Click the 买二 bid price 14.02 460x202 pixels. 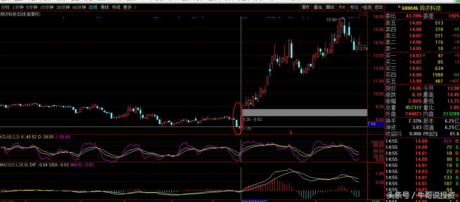(415, 62)
